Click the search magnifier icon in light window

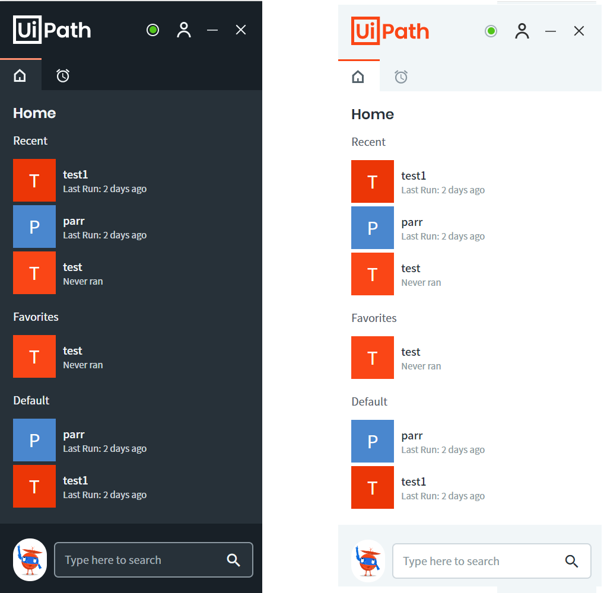click(571, 561)
